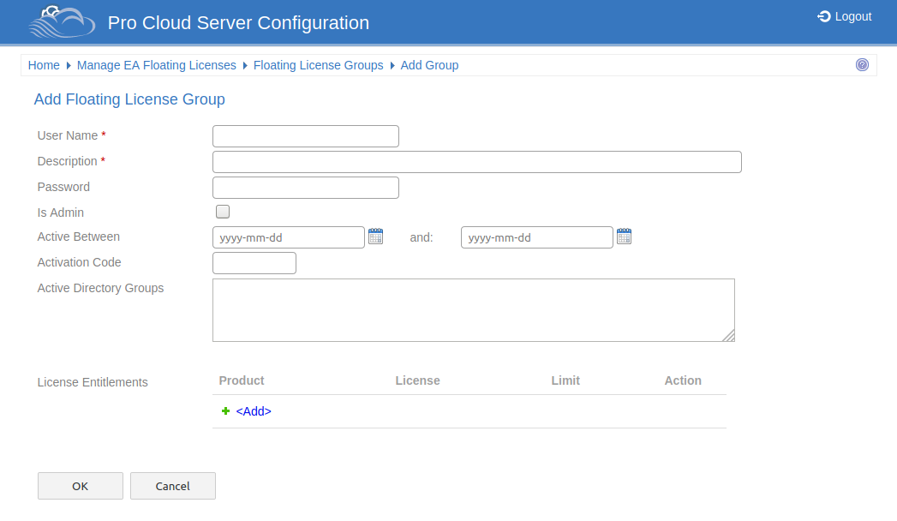This screenshot has height=521, width=897.
Task: Grab the text area resize handle
Action: [728, 336]
